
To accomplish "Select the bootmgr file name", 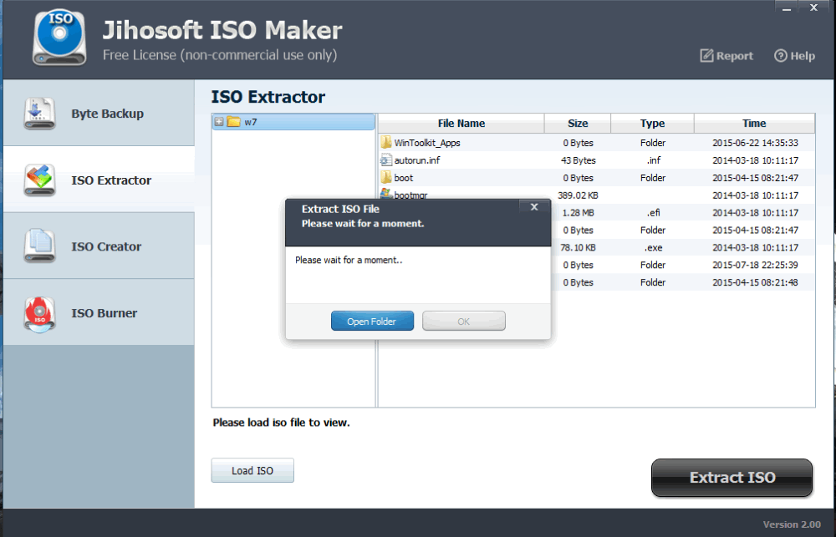I will point(410,195).
